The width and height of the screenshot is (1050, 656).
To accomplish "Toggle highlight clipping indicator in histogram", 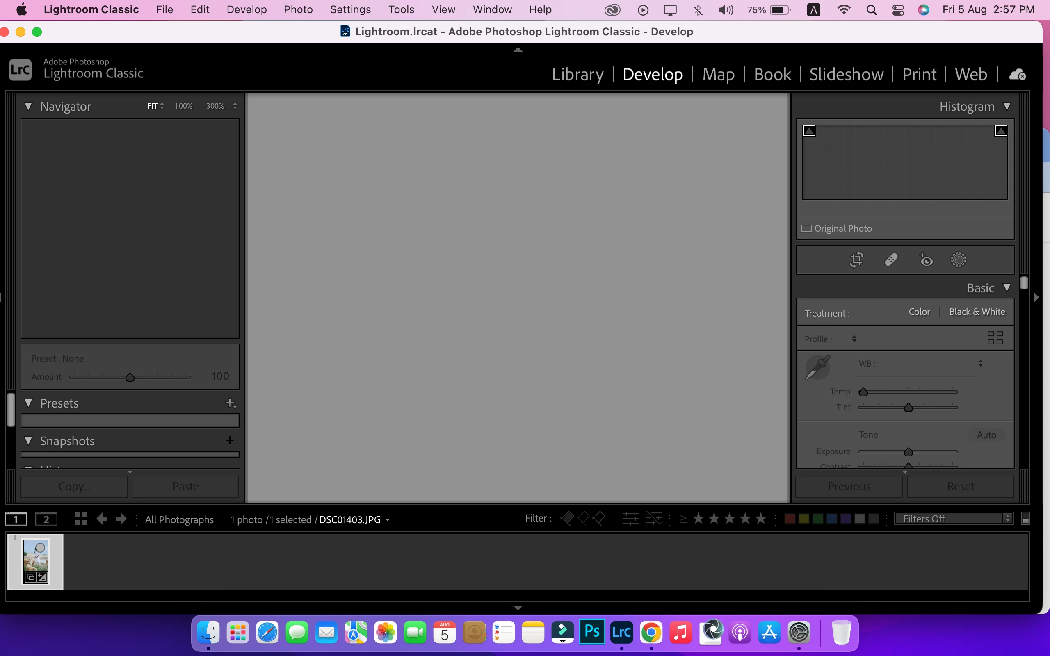I will pyautogui.click(x=1000, y=131).
